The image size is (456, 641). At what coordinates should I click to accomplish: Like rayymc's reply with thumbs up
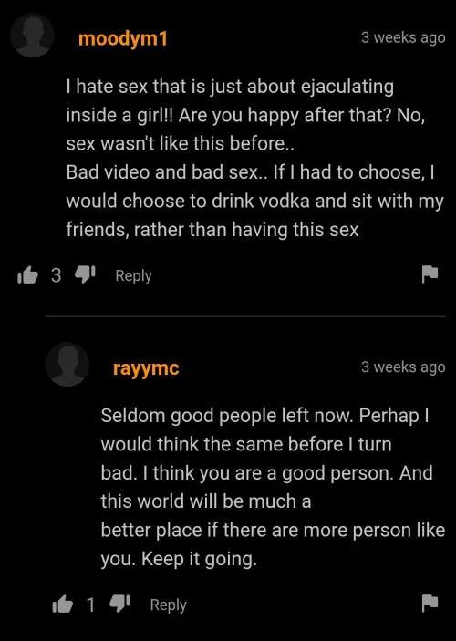[62, 605]
